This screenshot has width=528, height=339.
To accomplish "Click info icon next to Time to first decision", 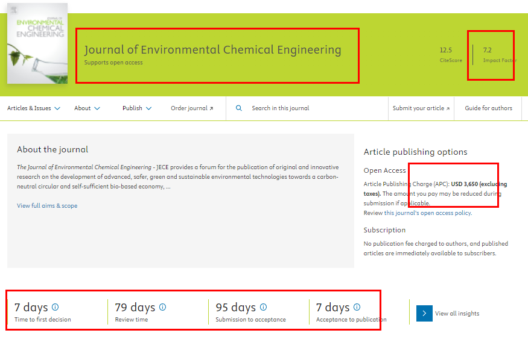I will [56, 306].
